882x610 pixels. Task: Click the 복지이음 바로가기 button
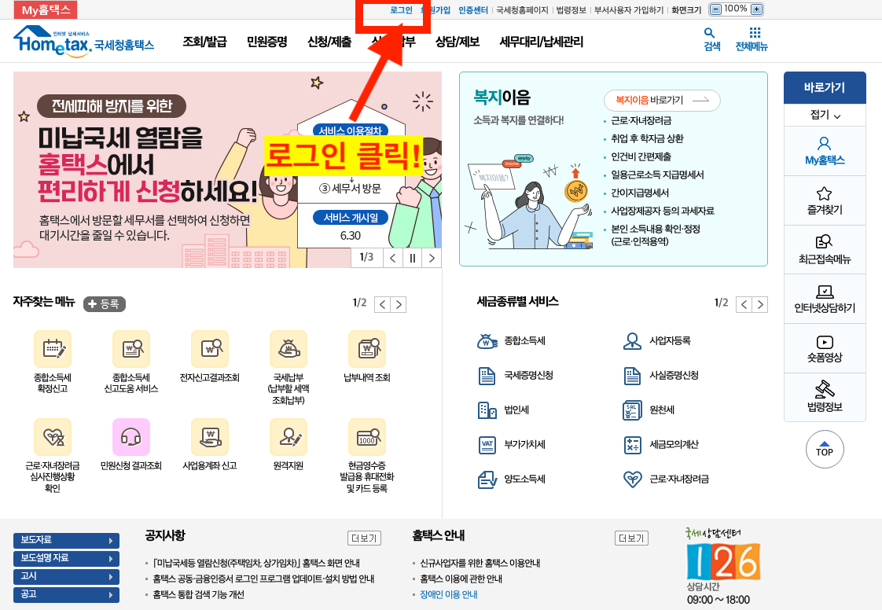(662, 100)
